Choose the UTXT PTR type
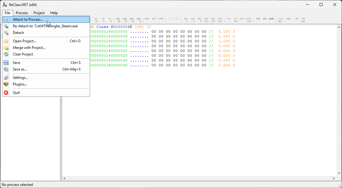 pos(249,20)
